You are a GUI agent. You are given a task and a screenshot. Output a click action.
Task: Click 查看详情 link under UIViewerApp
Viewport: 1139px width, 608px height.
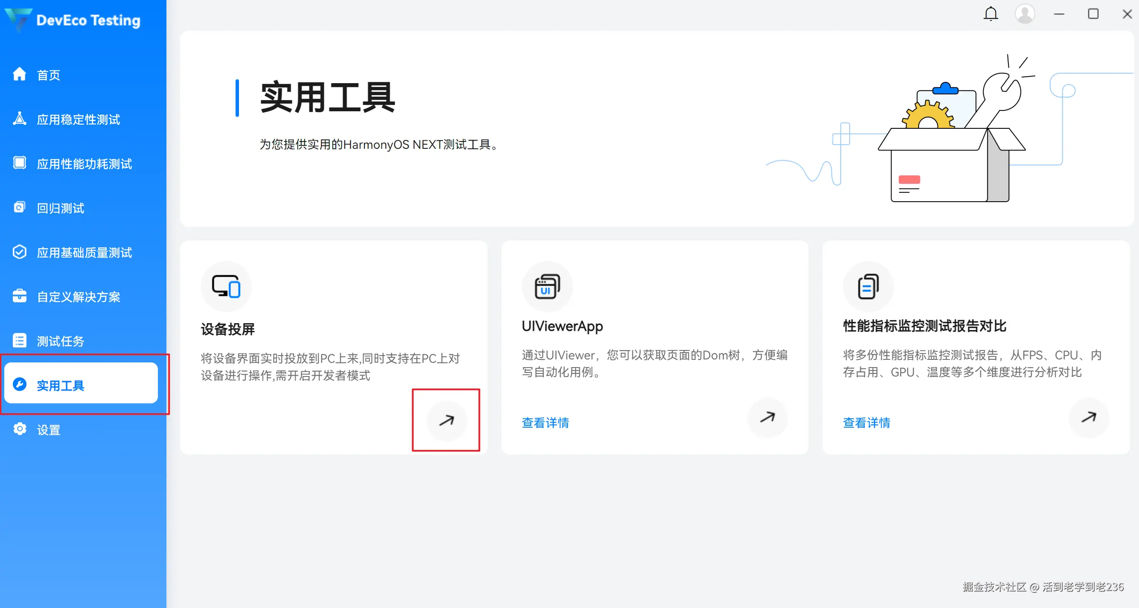[x=545, y=423]
